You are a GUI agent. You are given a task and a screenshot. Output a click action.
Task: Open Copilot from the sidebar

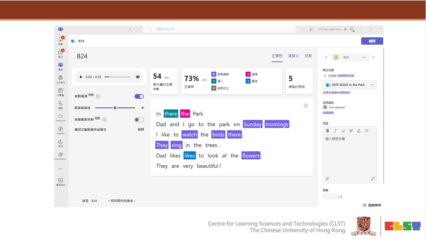click(60, 130)
